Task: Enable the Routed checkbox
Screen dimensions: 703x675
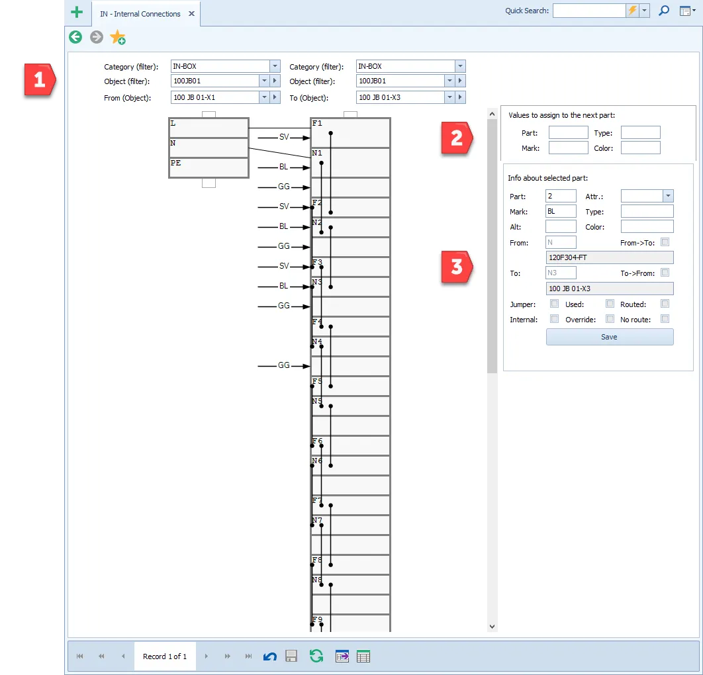Action: [665, 304]
